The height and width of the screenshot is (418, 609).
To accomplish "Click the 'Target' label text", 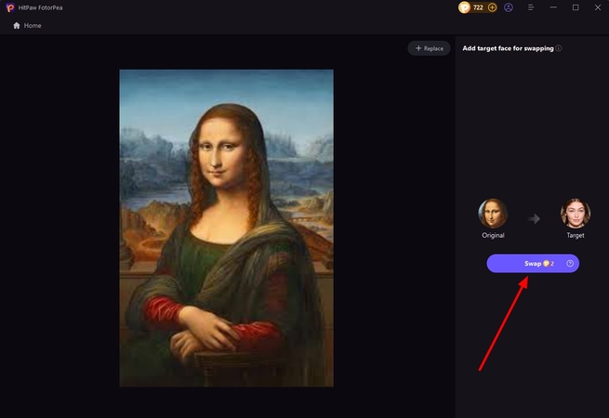I will coord(576,235).
